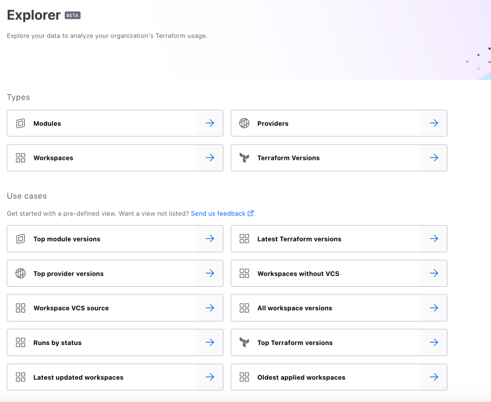
Task: Click the Top provider versions globe icon
Action: point(21,274)
